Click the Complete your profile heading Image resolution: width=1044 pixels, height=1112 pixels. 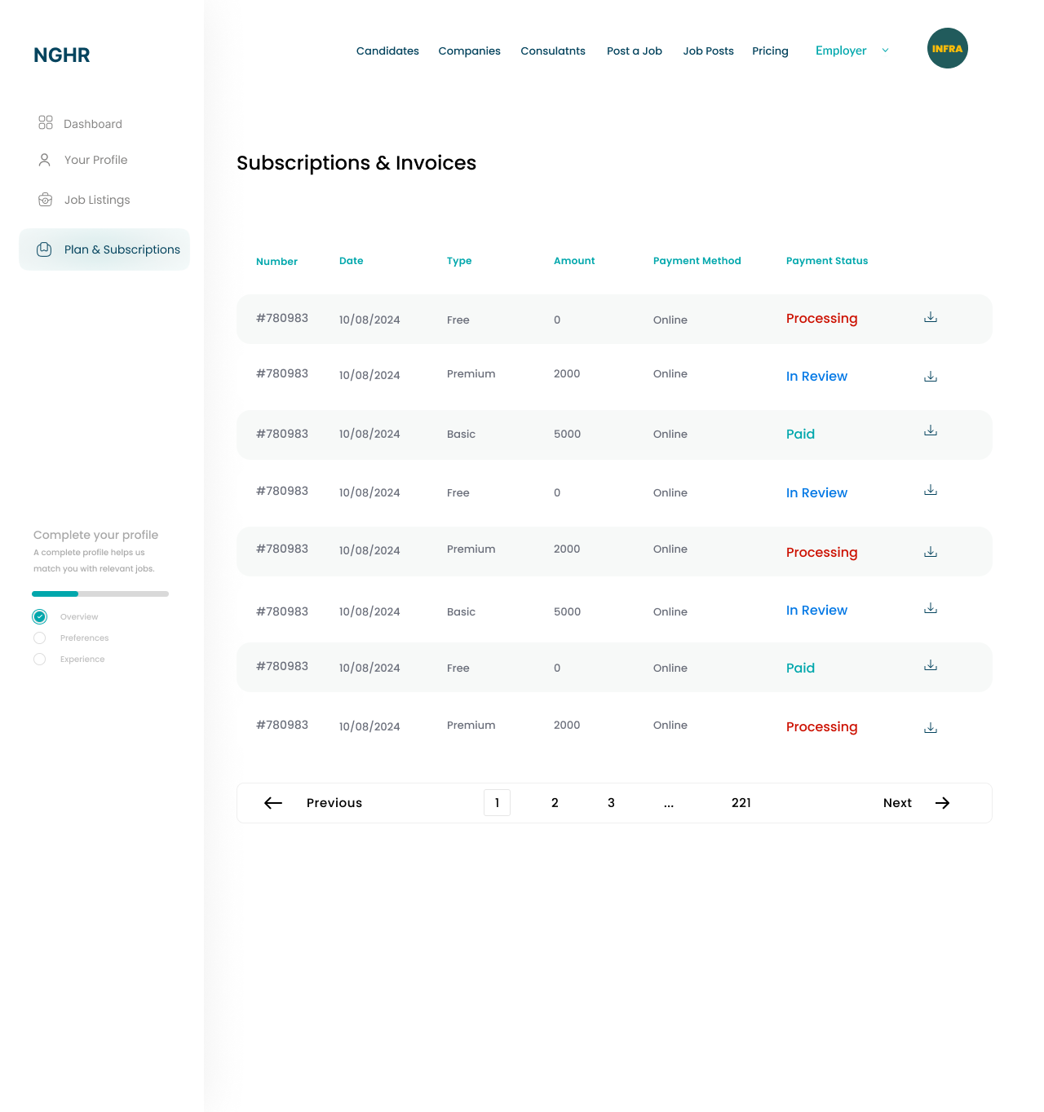click(x=95, y=535)
